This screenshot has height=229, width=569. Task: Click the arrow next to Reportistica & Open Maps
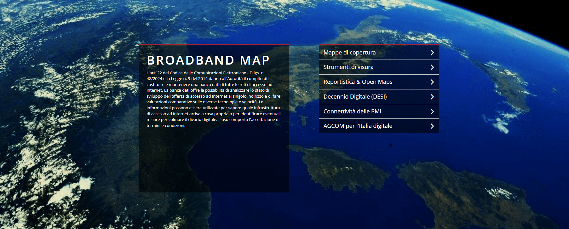pyautogui.click(x=432, y=82)
